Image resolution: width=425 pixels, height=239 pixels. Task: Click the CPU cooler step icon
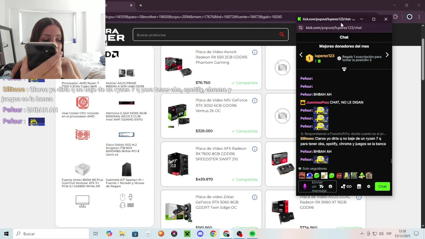pyautogui.click(x=82, y=103)
